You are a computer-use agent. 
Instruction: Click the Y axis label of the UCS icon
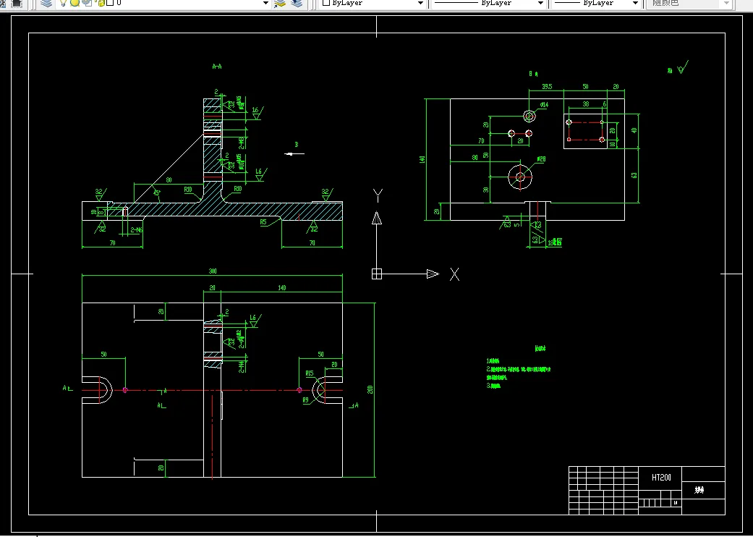378,195
